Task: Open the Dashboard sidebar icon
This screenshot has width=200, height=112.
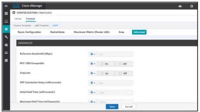Action: [x=6, y=14]
